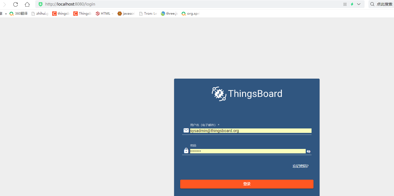
Task: Click the orange 登录 button
Action: point(247,184)
